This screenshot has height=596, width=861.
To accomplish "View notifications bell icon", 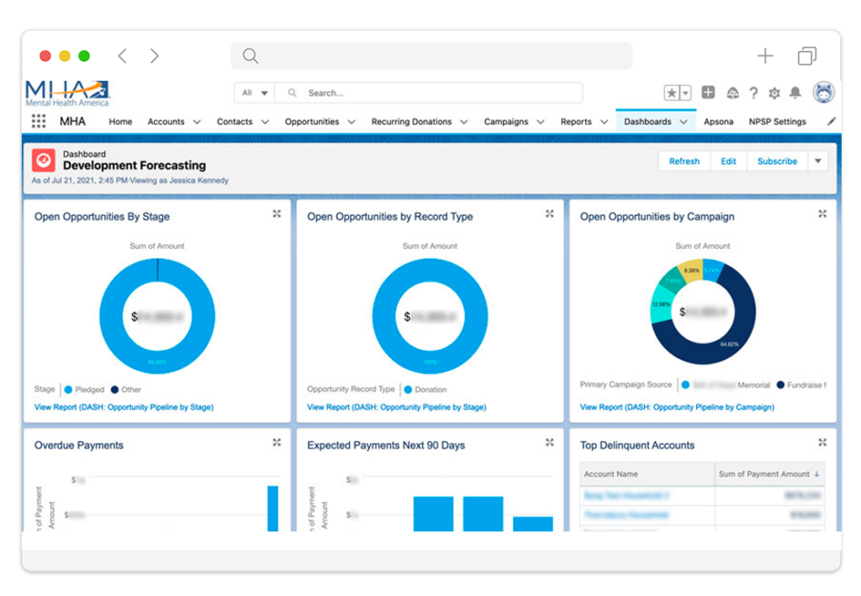I will 795,92.
